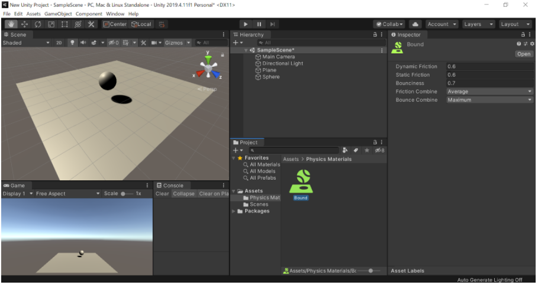Toggle grid snapping icon in toolbar
Screen dimensions: 538x285
[162, 24]
